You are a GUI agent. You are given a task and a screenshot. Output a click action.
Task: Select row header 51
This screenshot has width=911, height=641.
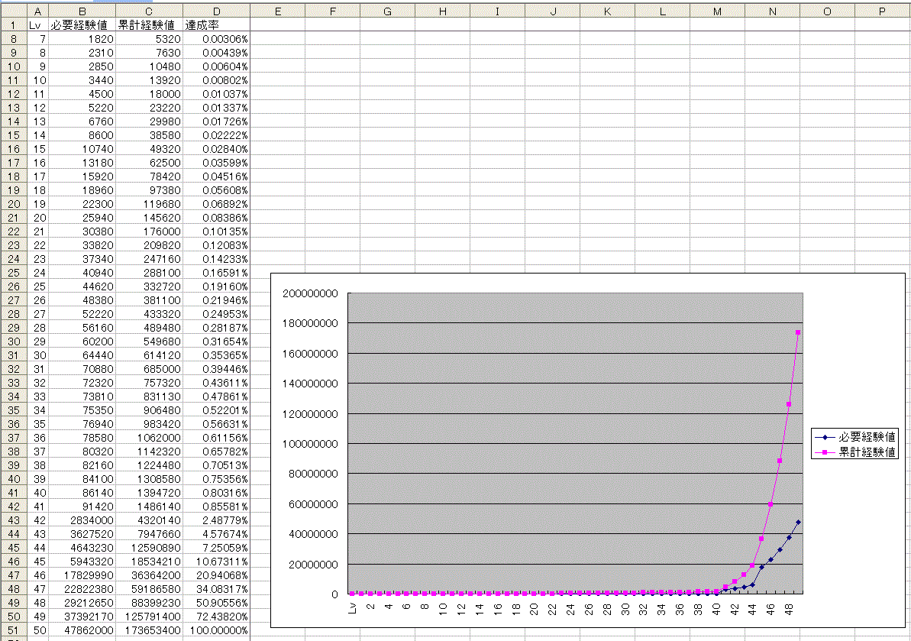point(13,630)
